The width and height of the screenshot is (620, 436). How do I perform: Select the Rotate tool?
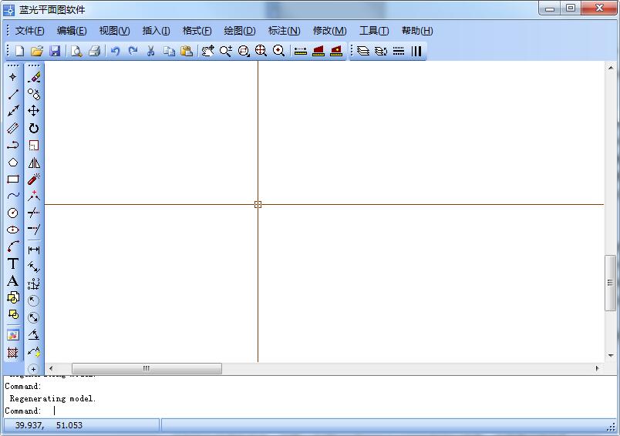(x=34, y=129)
